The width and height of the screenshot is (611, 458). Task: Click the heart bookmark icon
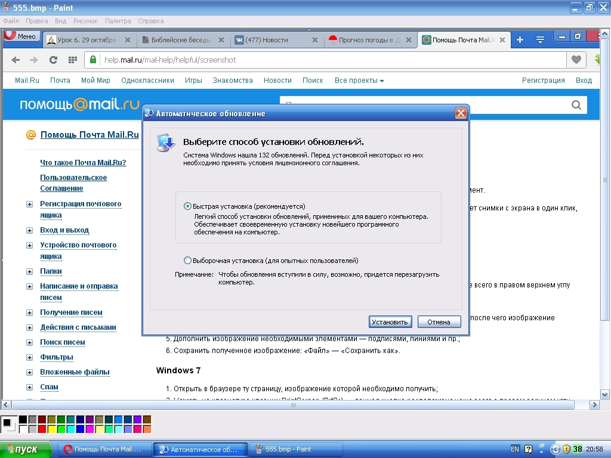[576, 60]
